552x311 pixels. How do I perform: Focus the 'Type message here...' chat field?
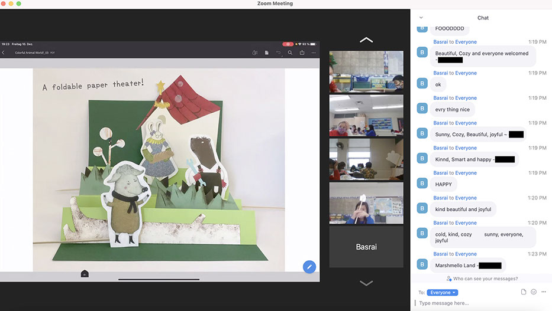click(x=482, y=303)
